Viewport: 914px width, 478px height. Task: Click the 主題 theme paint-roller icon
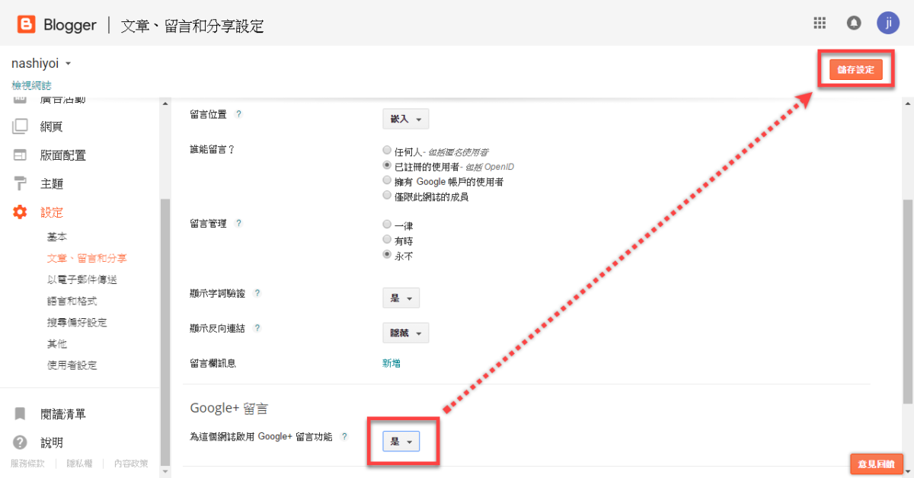click(x=20, y=183)
